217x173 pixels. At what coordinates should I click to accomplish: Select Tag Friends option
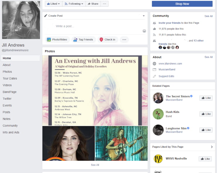(x=83, y=40)
